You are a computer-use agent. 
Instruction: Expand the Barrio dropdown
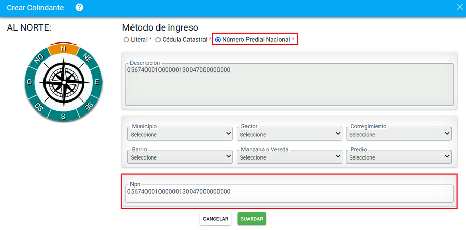pos(180,156)
